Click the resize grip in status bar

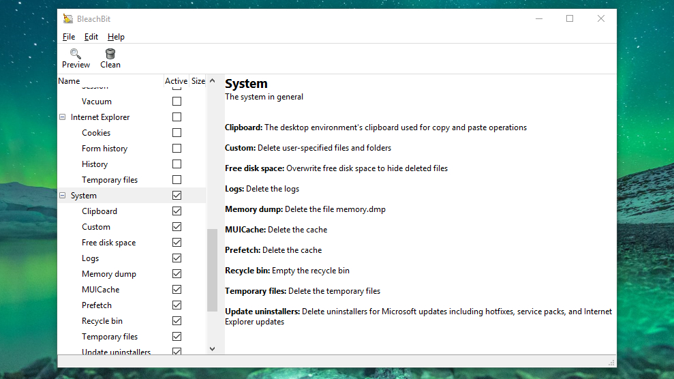tap(611, 362)
